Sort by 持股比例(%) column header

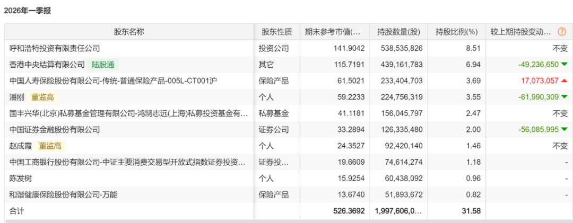(456, 32)
